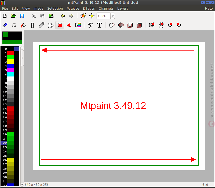Choose the Polygon Selection tool

[x=69, y=25]
